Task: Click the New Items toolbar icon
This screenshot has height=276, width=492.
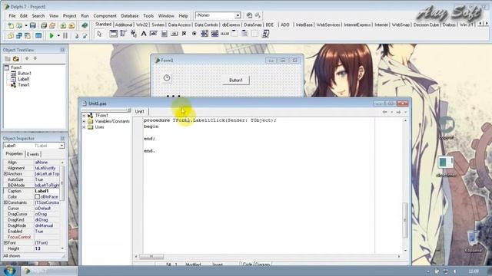Action: click(x=11, y=25)
